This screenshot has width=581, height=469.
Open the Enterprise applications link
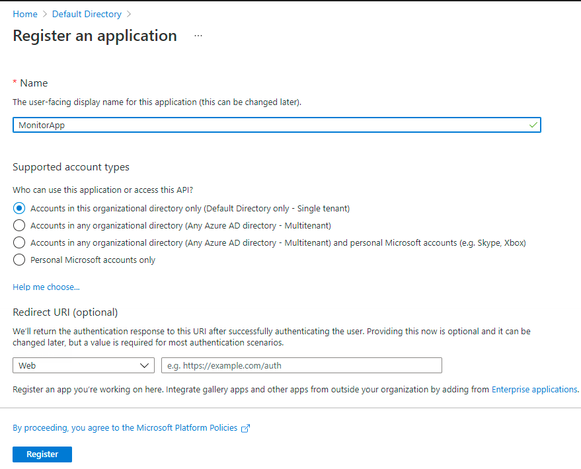(x=535, y=390)
